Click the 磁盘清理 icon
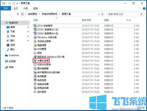Screen dimensions: 147x111 point(35,45)
